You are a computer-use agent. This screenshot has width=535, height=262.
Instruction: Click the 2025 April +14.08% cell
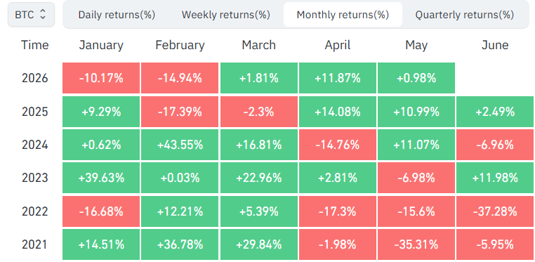[x=338, y=112]
